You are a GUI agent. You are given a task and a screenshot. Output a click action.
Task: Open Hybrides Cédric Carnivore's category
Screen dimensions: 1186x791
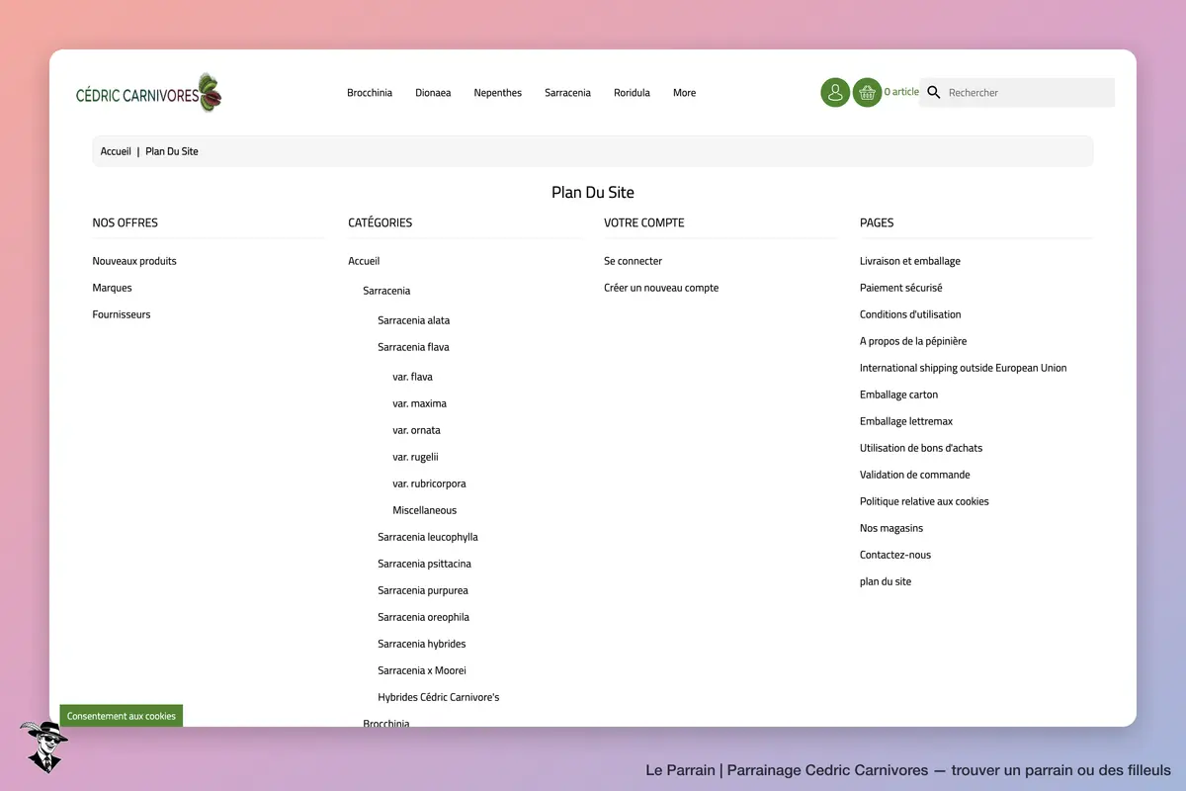(439, 697)
